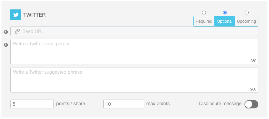Click the 280 counter in suggested phrase box
The image size is (269, 119).
(253, 89)
